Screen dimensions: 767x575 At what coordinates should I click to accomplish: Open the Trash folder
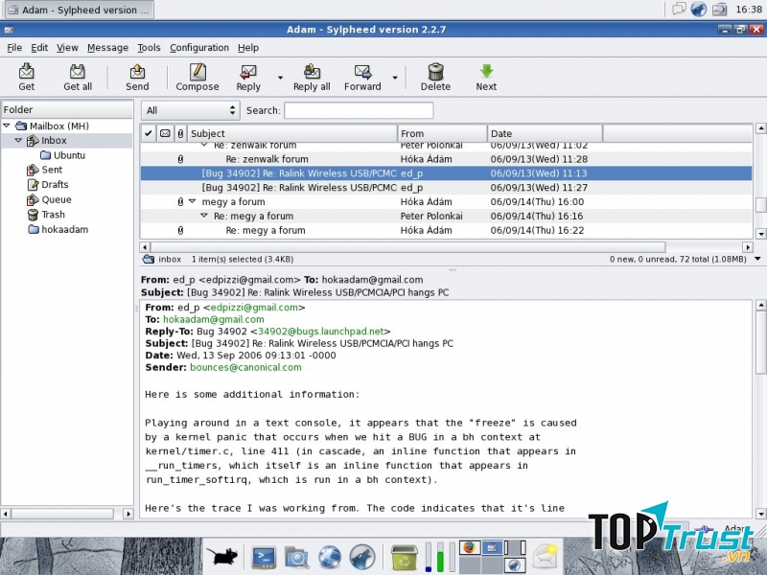[x=53, y=214]
